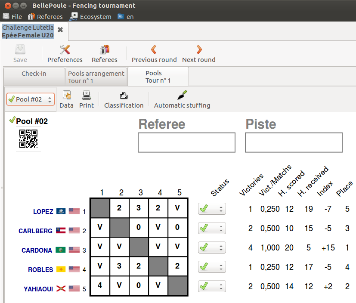Viewport: 356px width, 303px height.
Task: Click LOPEZ's index value -7
Action: pos(328,209)
